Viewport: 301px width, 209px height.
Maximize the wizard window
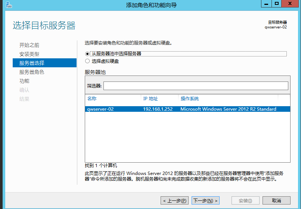(277, 4)
